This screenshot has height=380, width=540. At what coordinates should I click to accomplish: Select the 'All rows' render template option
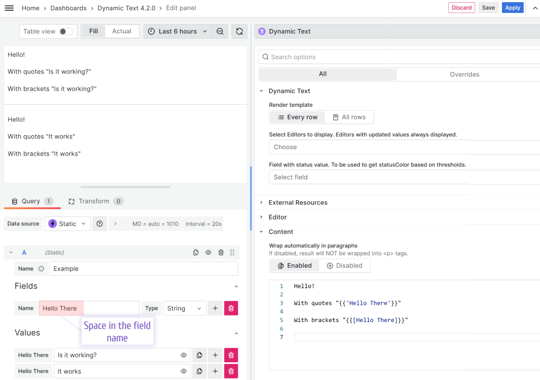click(349, 117)
